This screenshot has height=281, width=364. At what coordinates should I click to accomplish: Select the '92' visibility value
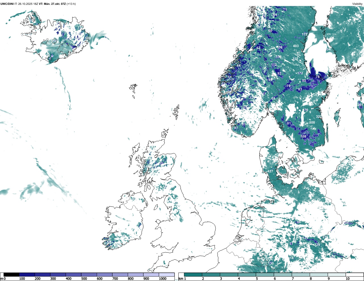tap(279, 73)
